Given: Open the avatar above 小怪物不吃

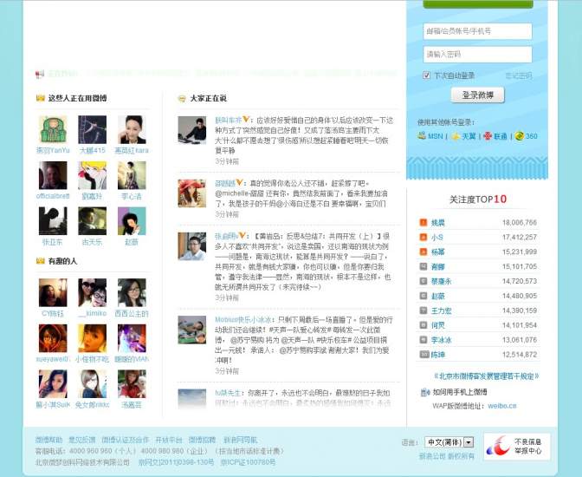Looking at the screenshot, I should (93, 338).
